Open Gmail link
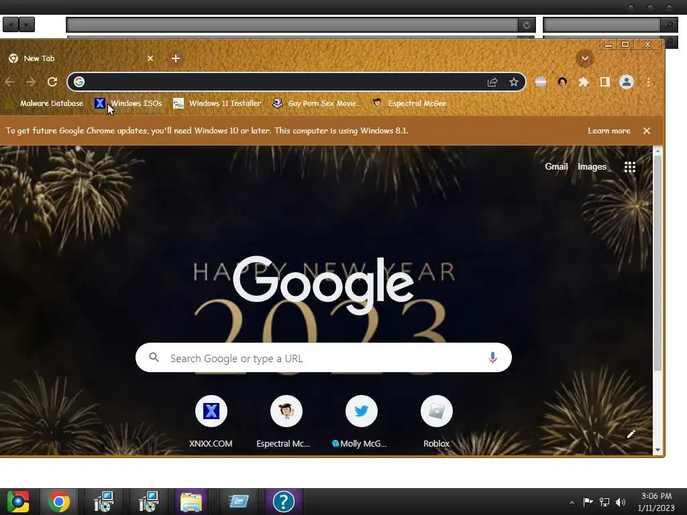The width and height of the screenshot is (687, 515). 556,166
